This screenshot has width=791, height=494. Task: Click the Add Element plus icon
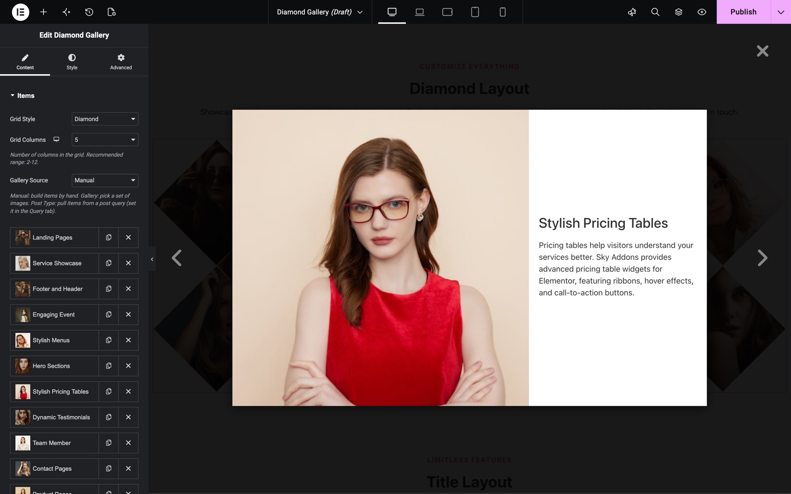point(44,12)
